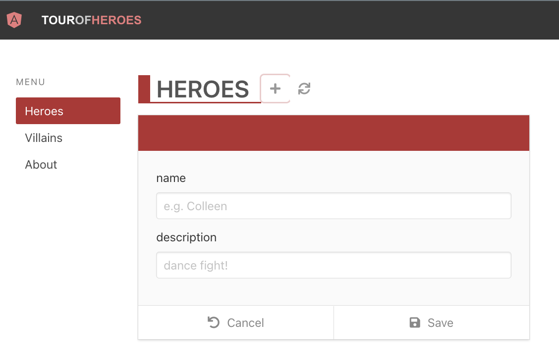
Task: Click the Cancel button text
Action: [x=246, y=323]
